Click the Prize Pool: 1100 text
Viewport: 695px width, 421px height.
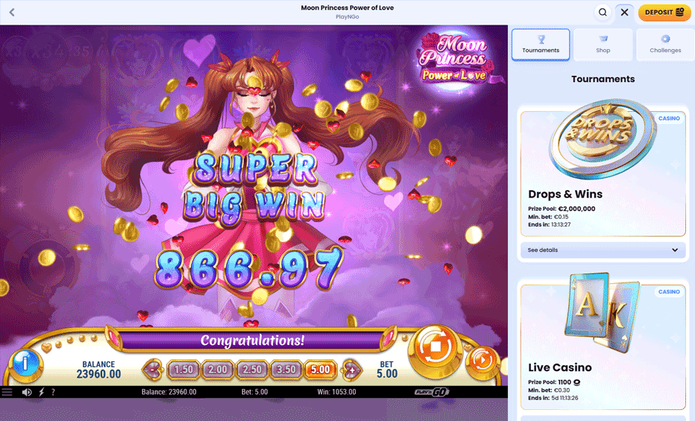tap(554, 382)
